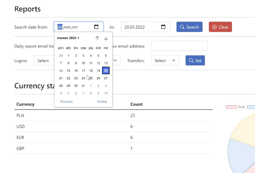Open the Logins Select dropdown
Image resolution: width=255 pixels, height=173 pixels.
coord(44,60)
